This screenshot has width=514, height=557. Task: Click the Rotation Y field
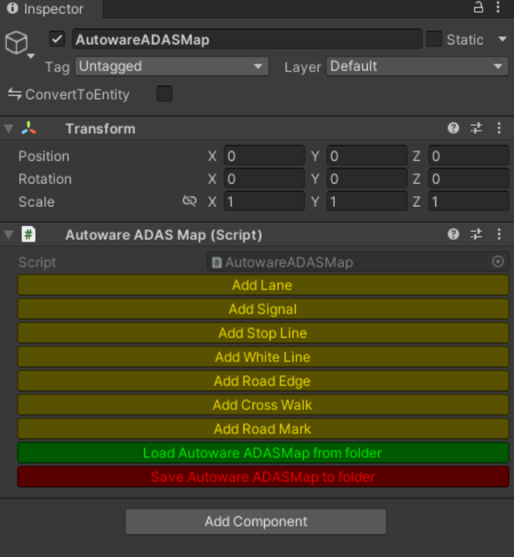point(367,179)
